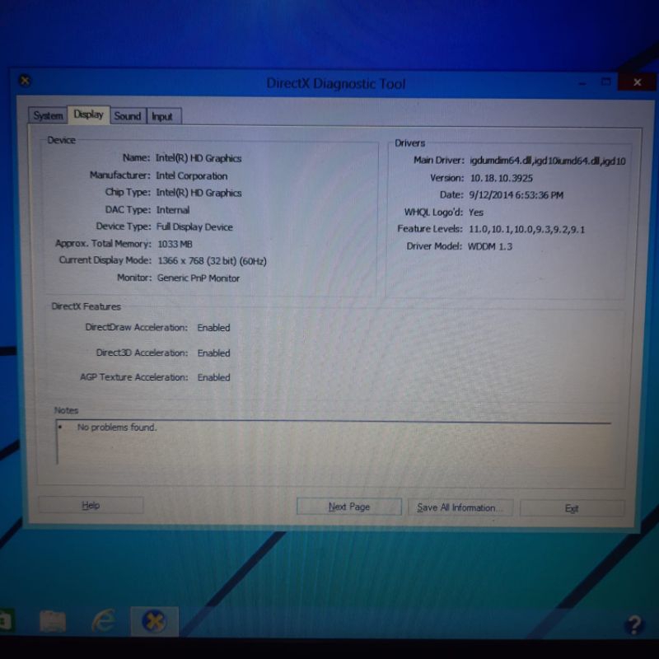Close the DirectX Diagnostic Tool window
Image resolution: width=659 pixels, height=659 pixels.
(x=637, y=82)
